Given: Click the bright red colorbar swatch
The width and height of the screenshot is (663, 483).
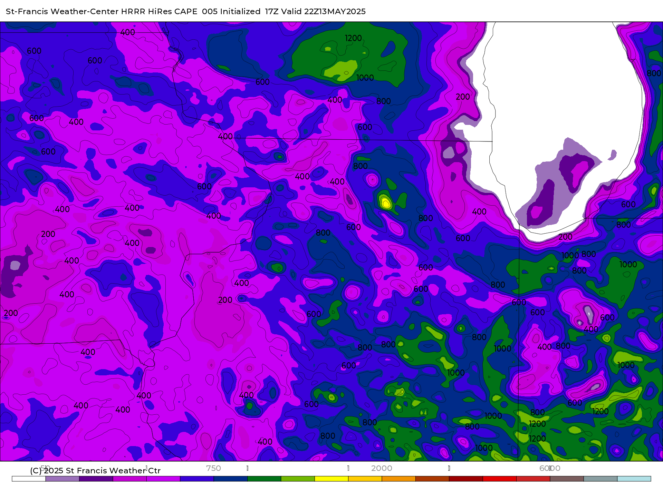Looking at the screenshot, I should (500, 479).
